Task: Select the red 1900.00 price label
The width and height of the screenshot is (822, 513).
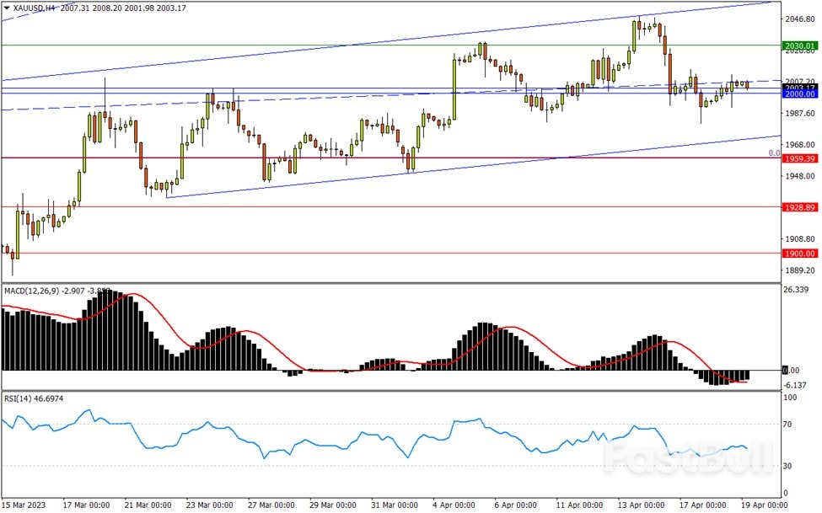Action: (798, 254)
